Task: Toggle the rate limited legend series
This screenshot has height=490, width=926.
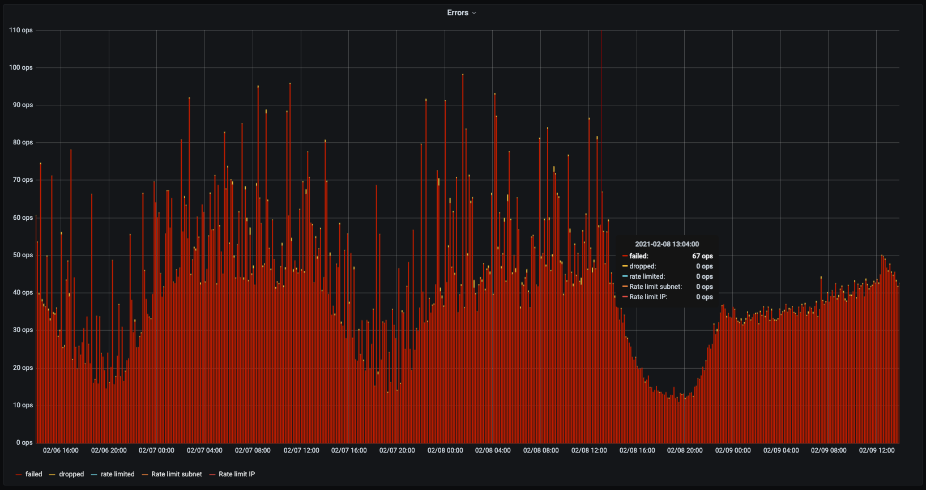Action: pos(118,474)
